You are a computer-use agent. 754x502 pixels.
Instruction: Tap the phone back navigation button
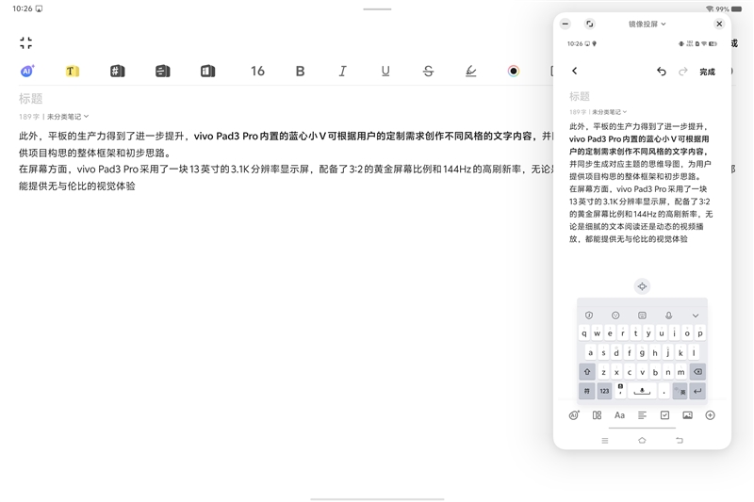680,441
